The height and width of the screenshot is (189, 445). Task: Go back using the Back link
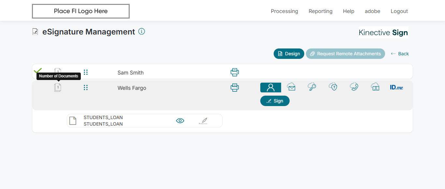tap(400, 54)
